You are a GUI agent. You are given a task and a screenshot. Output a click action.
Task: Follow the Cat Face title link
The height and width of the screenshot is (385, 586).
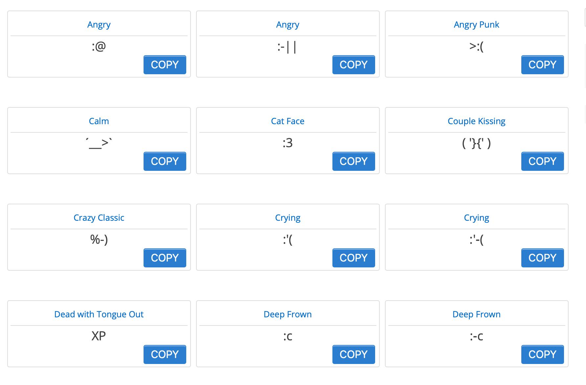pyautogui.click(x=288, y=121)
